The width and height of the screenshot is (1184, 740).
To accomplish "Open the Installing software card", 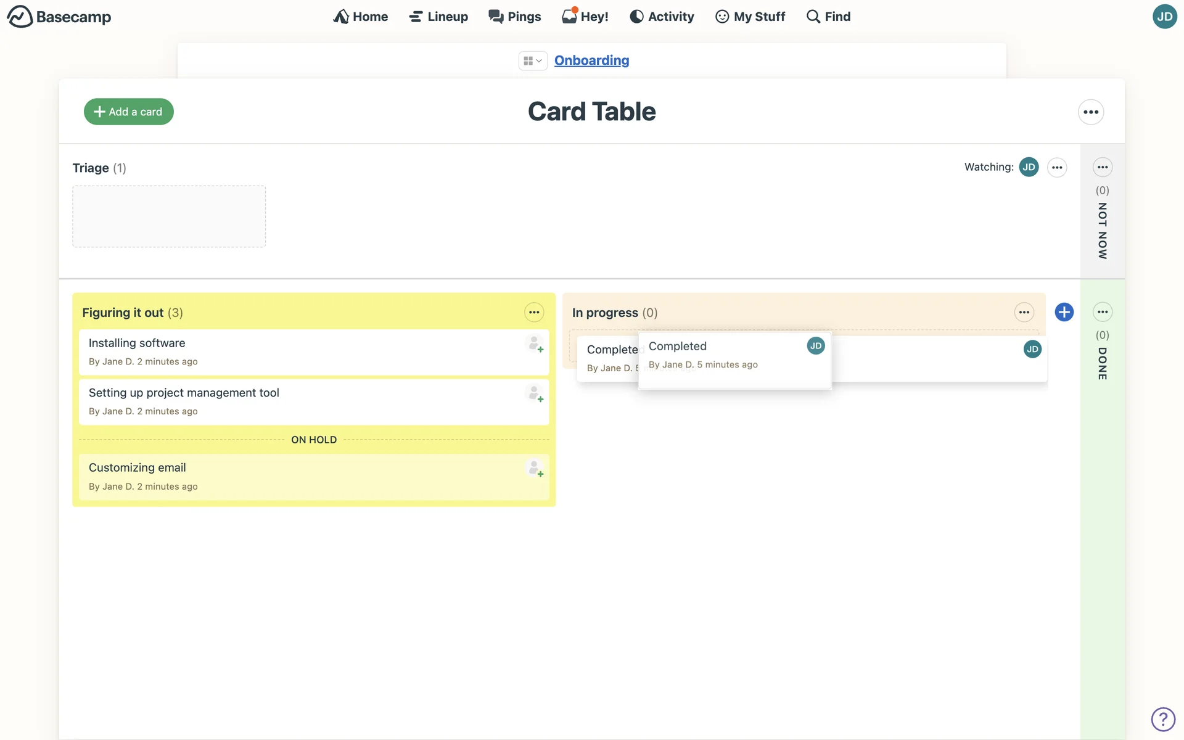I will coord(137,343).
